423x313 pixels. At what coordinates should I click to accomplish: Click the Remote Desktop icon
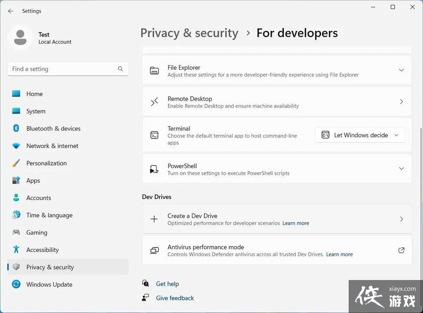154,101
